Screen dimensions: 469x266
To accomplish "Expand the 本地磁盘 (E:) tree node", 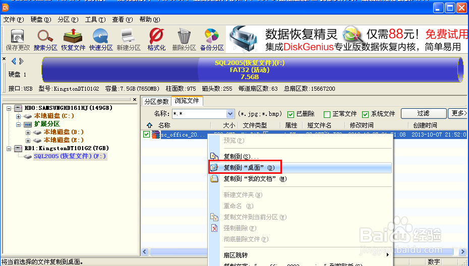I will [28, 141].
